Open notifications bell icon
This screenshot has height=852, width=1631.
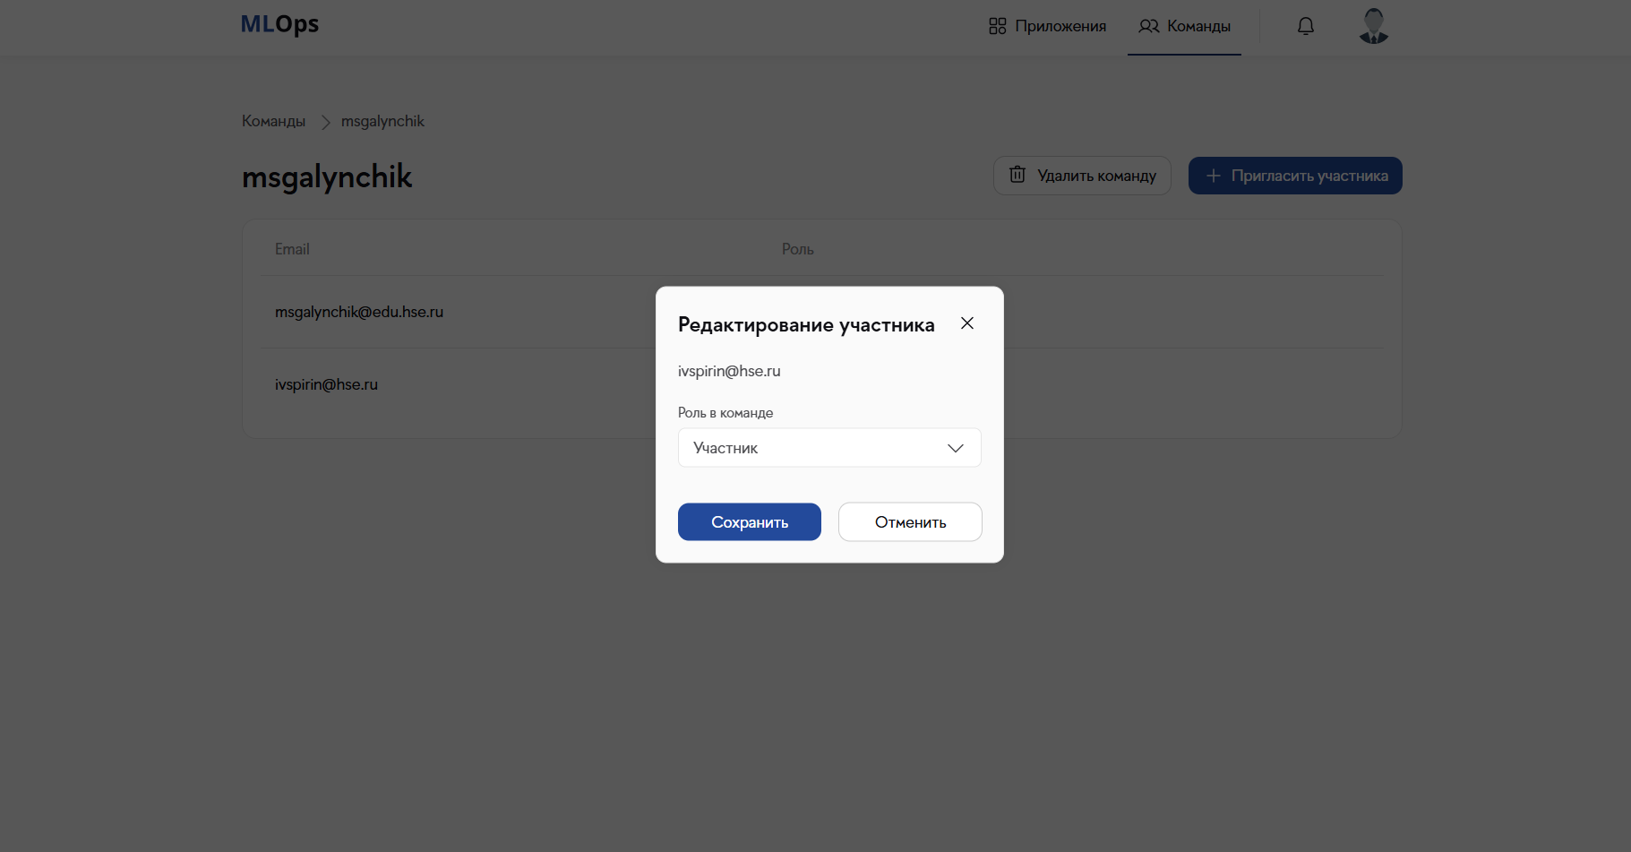click(x=1306, y=26)
